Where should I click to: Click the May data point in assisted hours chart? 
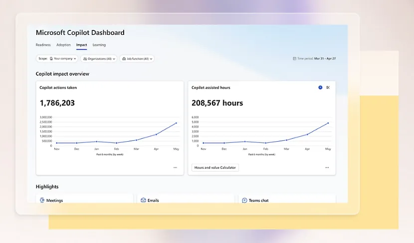[328, 123]
